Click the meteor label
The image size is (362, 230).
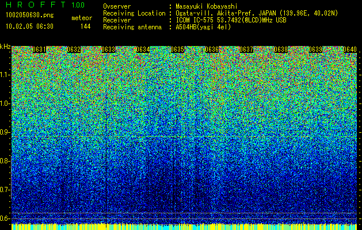click(82, 18)
